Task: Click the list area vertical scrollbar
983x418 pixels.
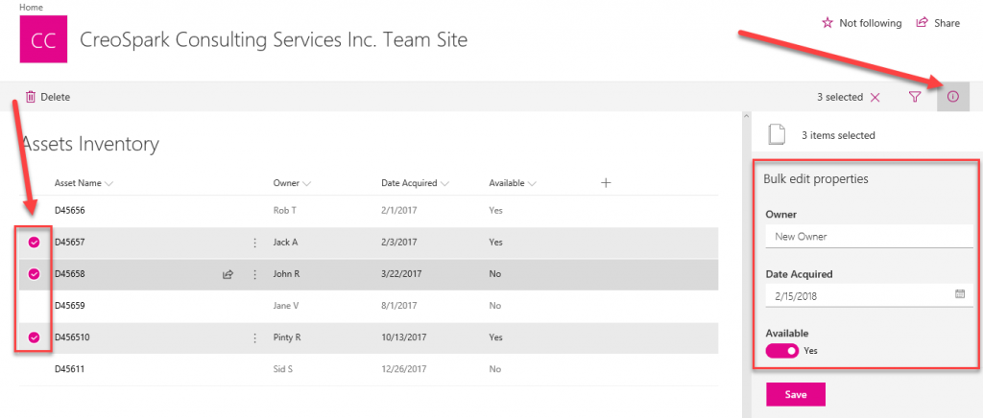Action: [746, 265]
